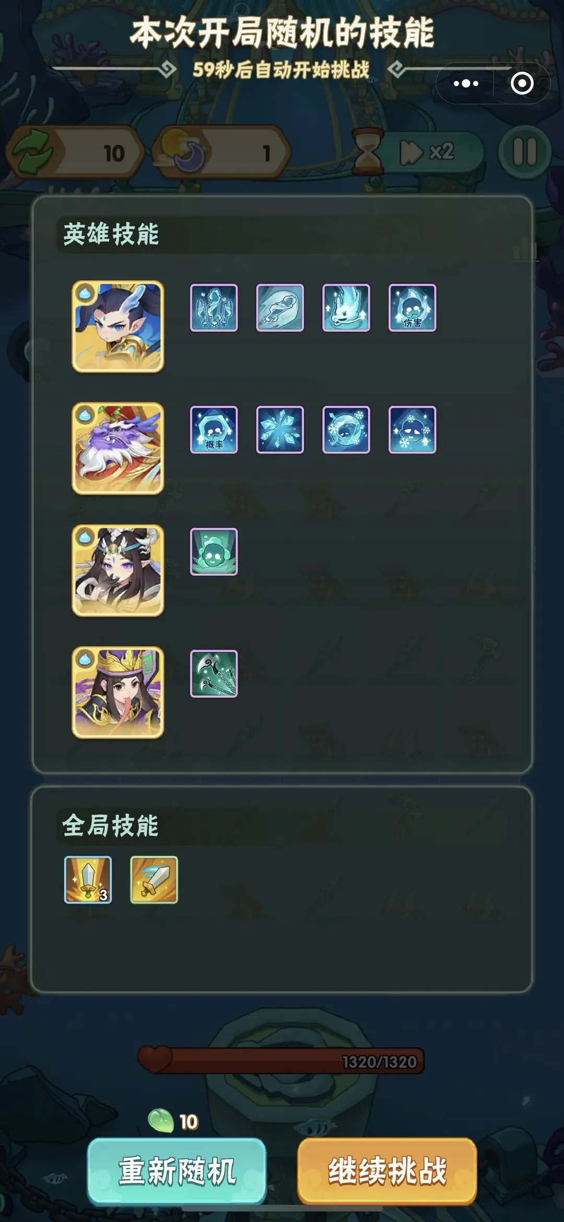This screenshot has height=1222, width=564.
Task: Select the skull skill labeled 伤害
Action: (x=412, y=307)
